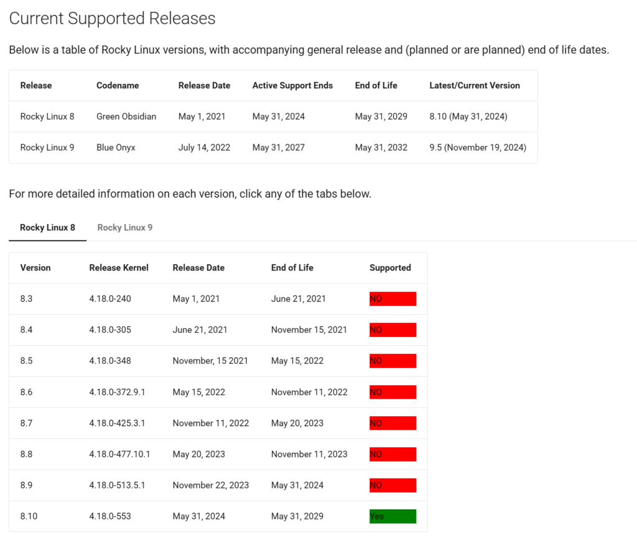Click kernel '4.18.0-348' cell
The image size is (637, 548).
110,361
